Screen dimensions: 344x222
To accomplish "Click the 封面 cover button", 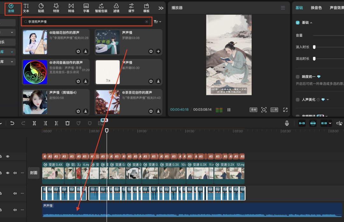I will click(x=34, y=173).
